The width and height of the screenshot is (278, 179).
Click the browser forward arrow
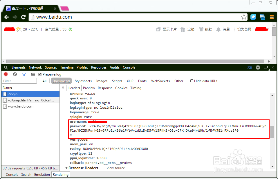click(15, 17)
